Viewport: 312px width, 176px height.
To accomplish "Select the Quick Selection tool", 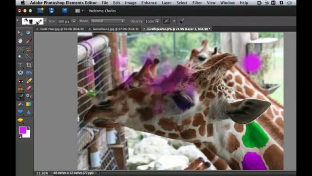I will (29, 57).
